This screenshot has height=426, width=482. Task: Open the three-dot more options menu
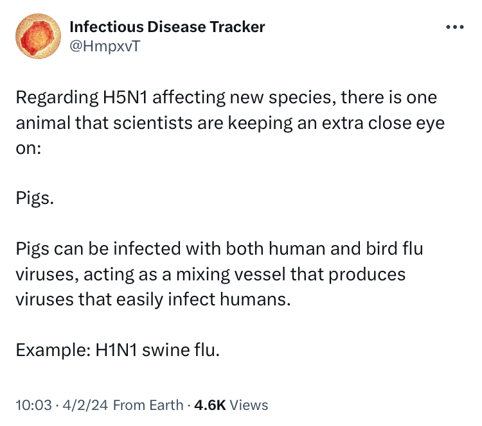point(455,27)
